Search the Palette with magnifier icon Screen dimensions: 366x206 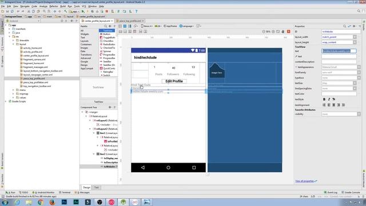click(x=105, y=26)
